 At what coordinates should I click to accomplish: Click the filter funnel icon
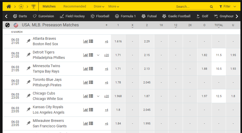click(221, 7)
